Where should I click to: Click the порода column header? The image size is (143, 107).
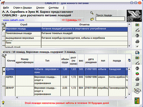tap(117, 61)
